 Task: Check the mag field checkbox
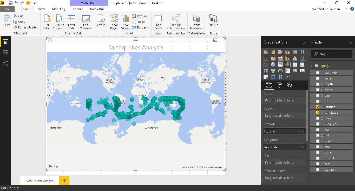pos(318,118)
